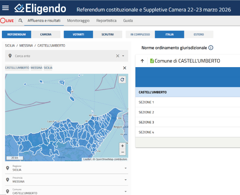Viewport: 240px width, 195px height.
Task: Zoom out on the map
Action: (x=122, y=152)
